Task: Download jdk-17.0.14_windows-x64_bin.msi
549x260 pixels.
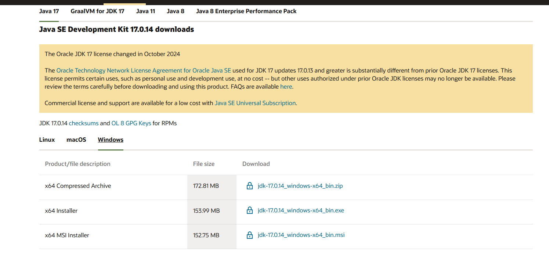Action: (x=301, y=235)
